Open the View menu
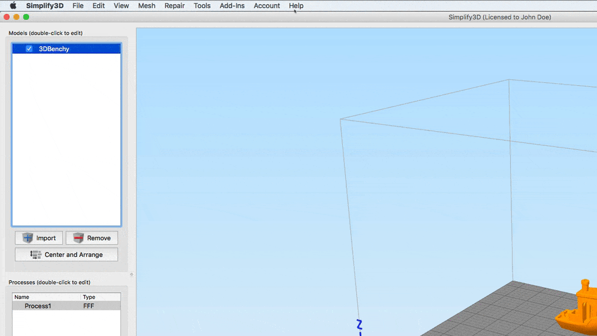The image size is (597, 336). point(121,6)
